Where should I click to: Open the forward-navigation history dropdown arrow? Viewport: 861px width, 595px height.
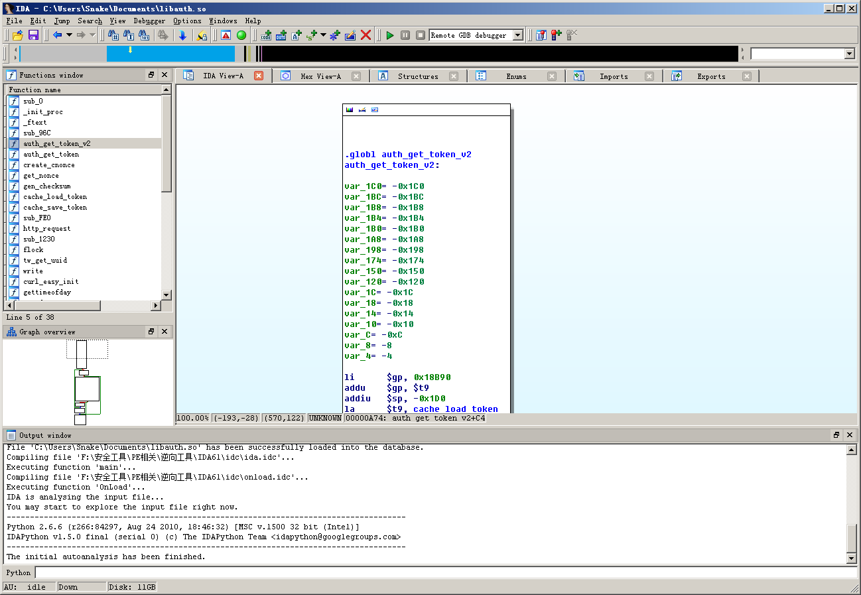tap(92, 35)
